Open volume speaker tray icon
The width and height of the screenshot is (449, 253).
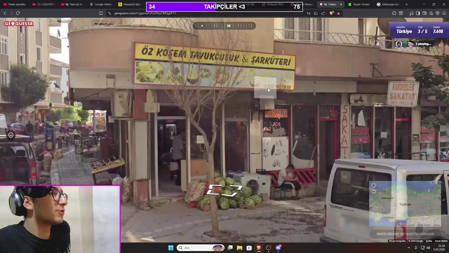[x=428, y=248]
